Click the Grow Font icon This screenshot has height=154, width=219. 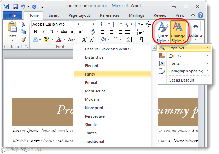tap(85, 40)
